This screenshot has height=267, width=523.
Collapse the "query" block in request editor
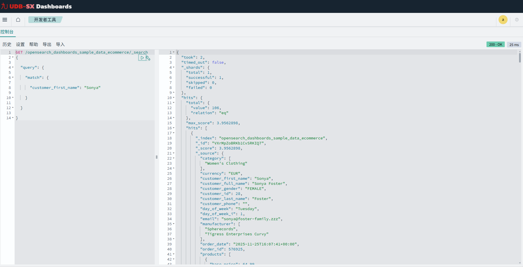tap(13, 67)
